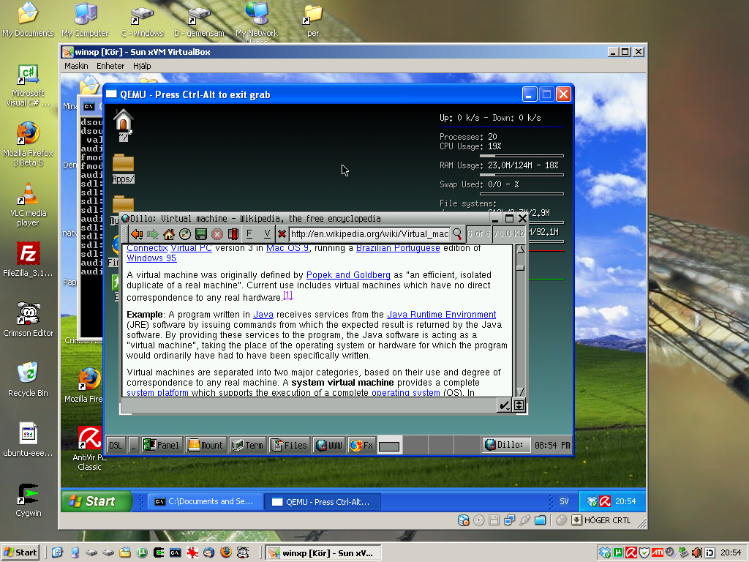Reload the page in Dillo
This screenshot has width=749, height=562.
(185, 234)
